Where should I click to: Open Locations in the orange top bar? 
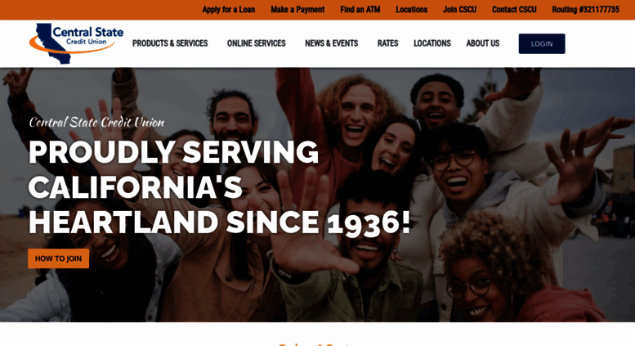(411, 10)
